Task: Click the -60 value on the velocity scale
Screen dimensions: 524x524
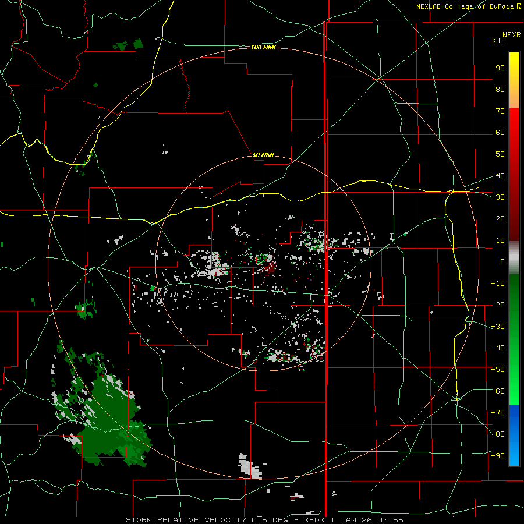Action: click(498, 391)
